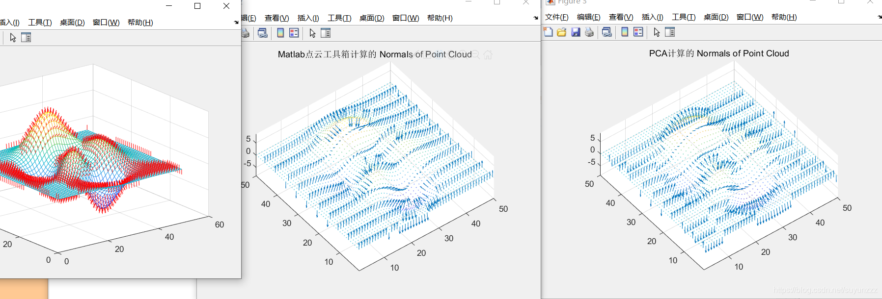Open the 查看(V) menu in the middle figure window
Image resolution: width=882 pixels, height=299 pixels.
(276, 18)
